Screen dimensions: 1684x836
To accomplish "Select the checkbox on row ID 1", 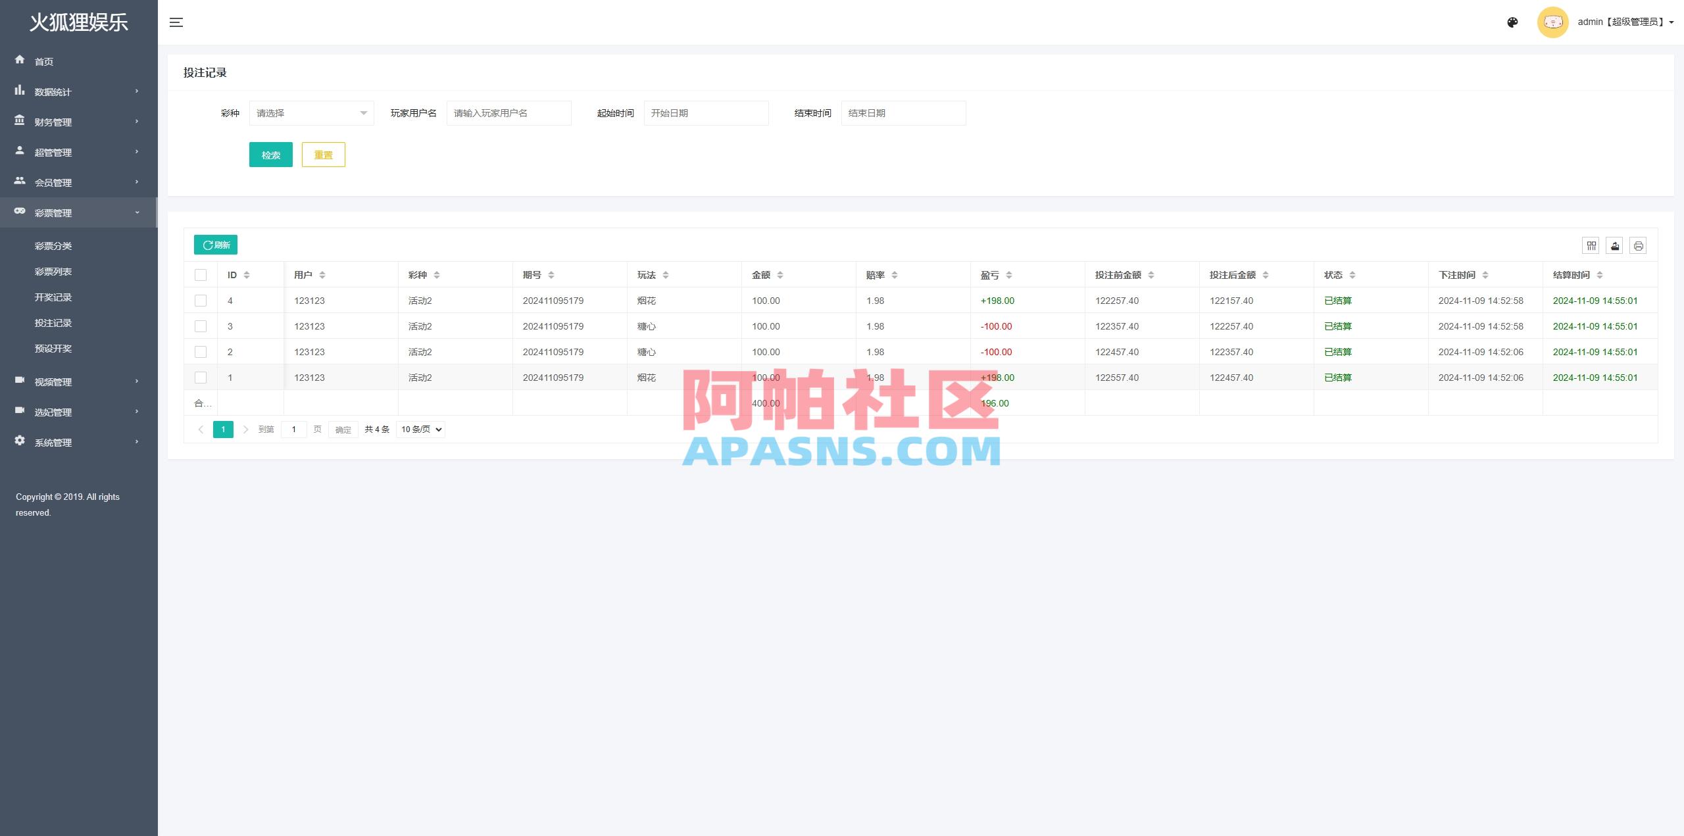I will (201, 378).
